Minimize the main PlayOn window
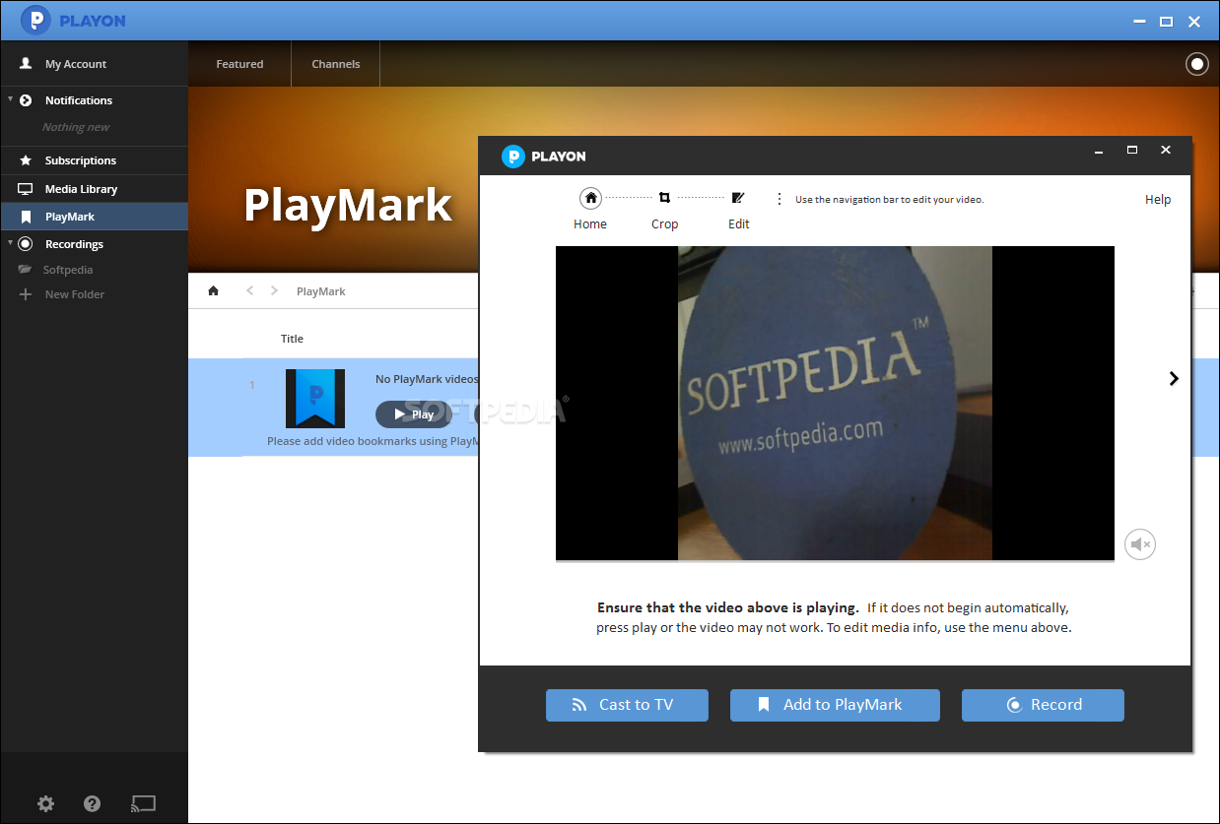Screen dimensions: 1220x824 click(x=1137, y=22)
